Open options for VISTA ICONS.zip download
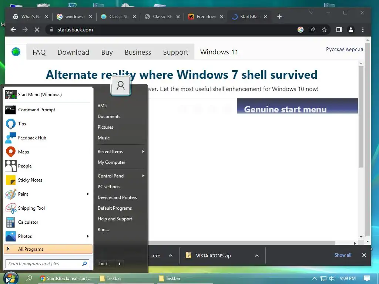This screenshot has width=379, height=284. 257,256
